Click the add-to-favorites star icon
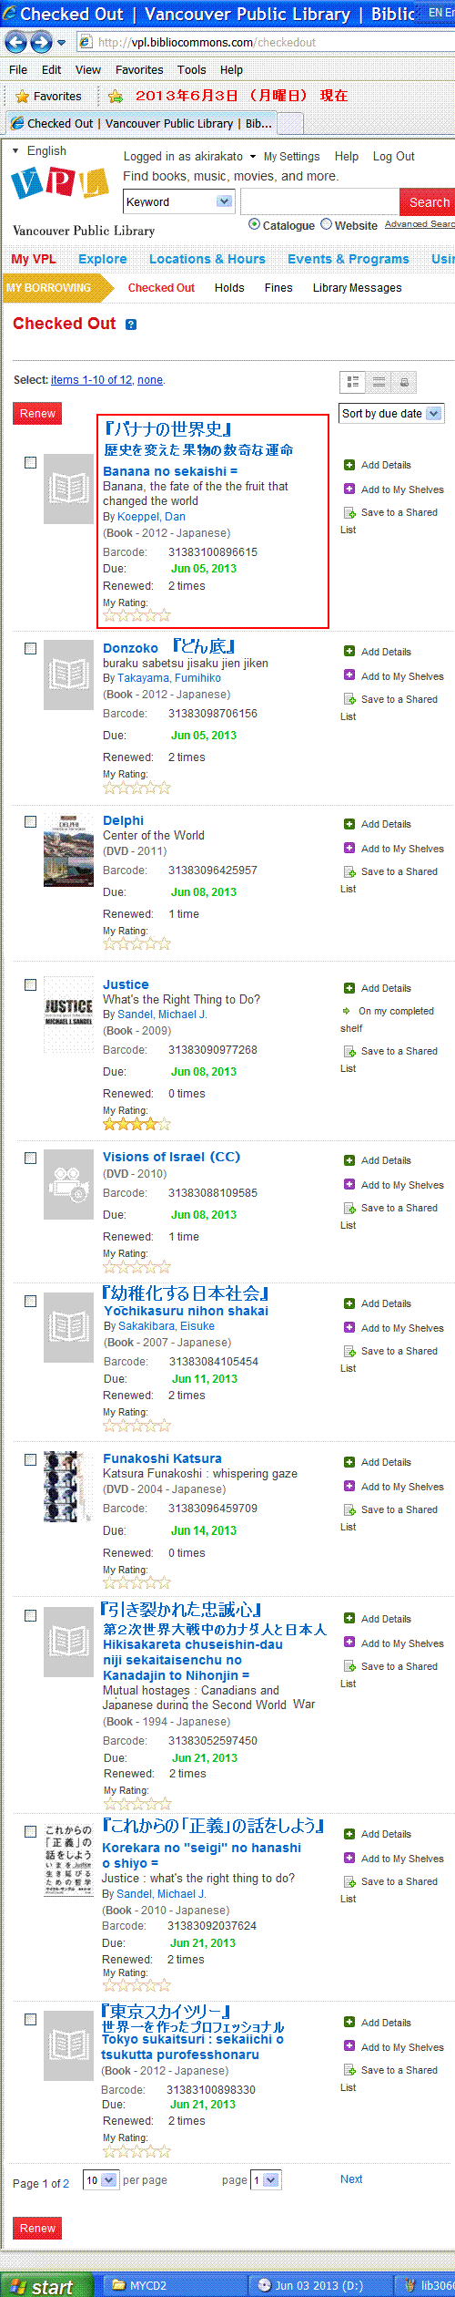 [115, 96]
